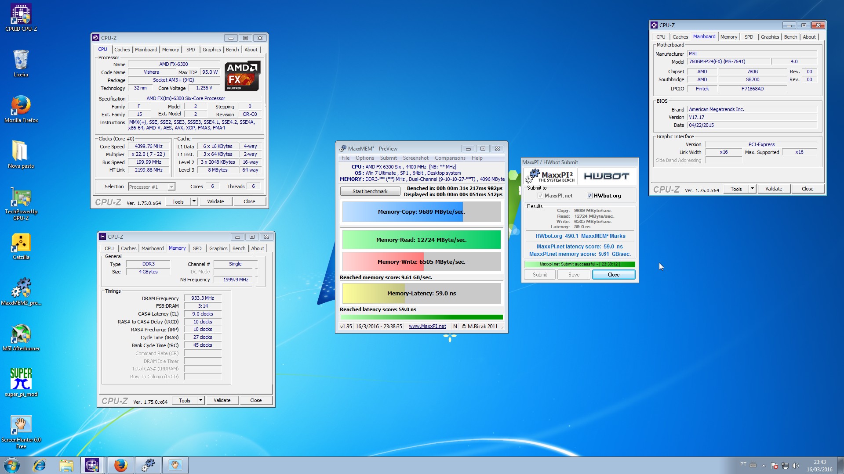Open the MaxxMEM Options menu
The width and height of the screenshot is (844, 474).
point(364,158)
